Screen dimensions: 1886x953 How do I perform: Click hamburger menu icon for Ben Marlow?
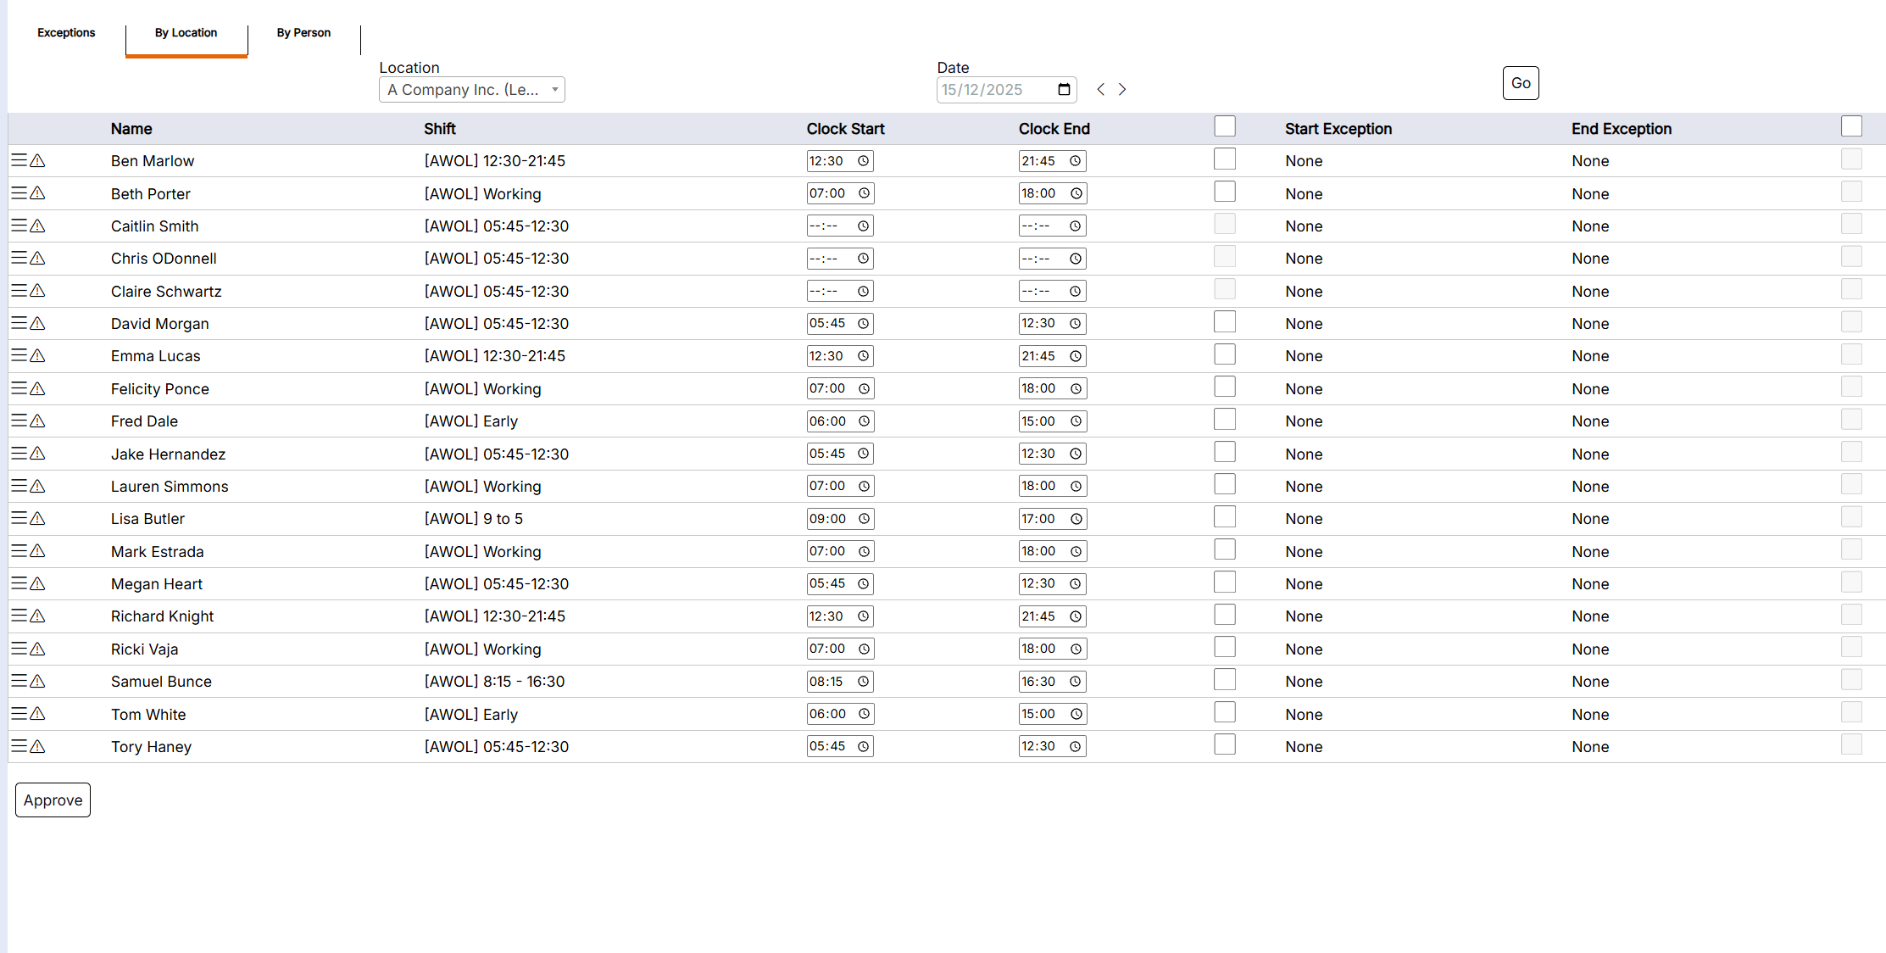pyautogui.click(x=19, y=160)
